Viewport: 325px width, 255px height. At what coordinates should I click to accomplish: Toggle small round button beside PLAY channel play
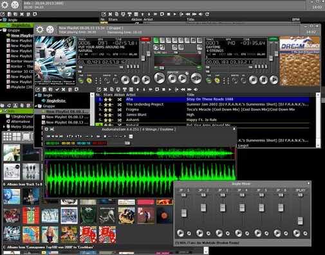(306, 233)
